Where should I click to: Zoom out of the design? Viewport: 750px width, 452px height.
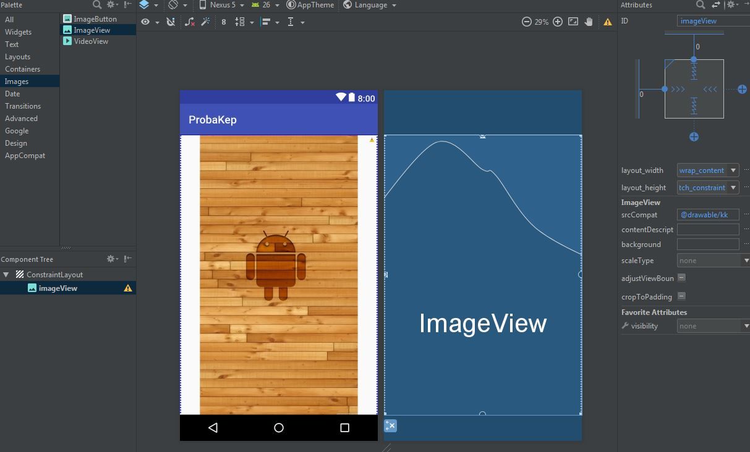point(526,22)
